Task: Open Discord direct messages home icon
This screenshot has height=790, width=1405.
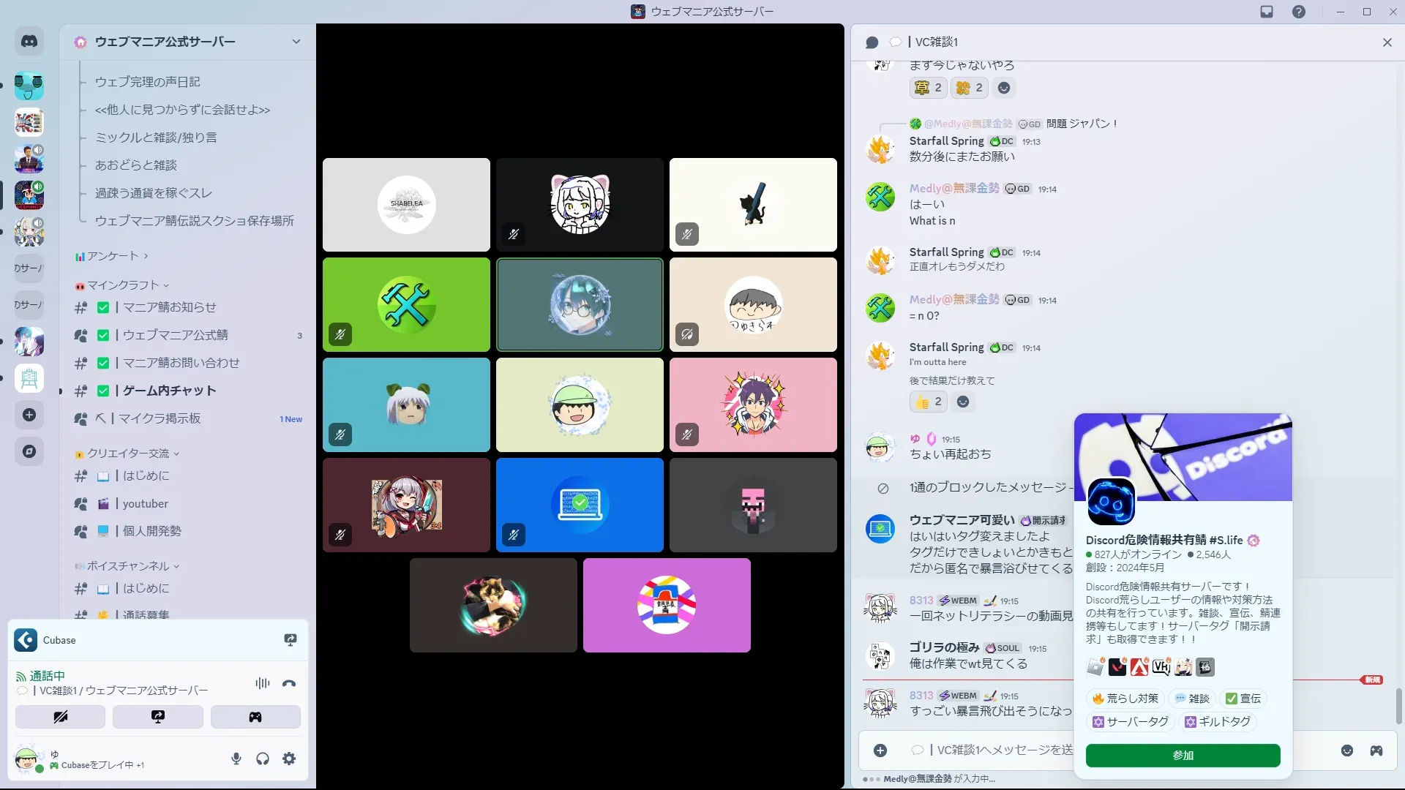Action: pos(29,42)
